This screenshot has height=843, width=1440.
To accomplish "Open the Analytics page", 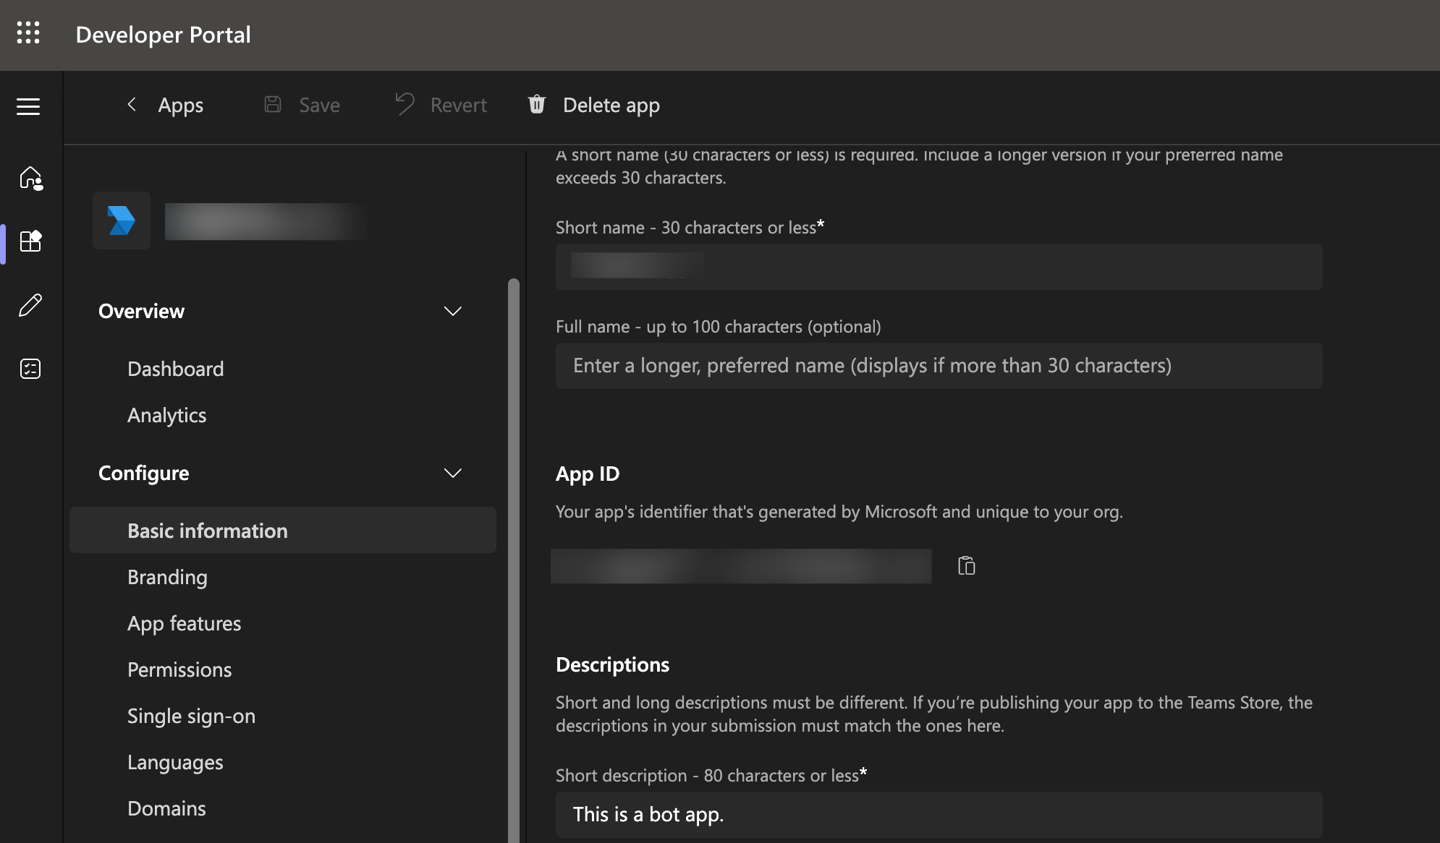I will tap(167, 415).
